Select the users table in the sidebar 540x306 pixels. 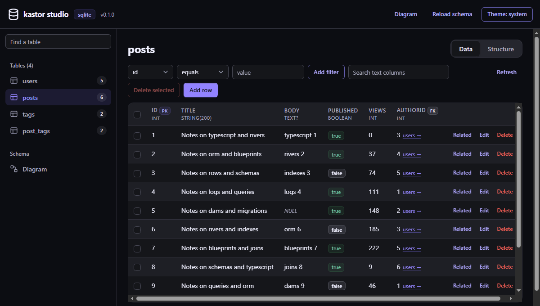(x=58, y=81)
